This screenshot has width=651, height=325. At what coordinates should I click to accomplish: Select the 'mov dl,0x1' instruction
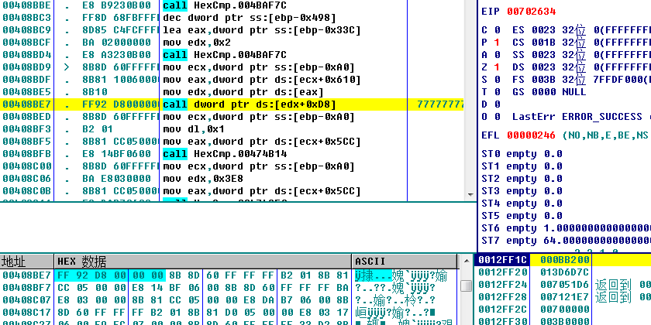194,129
